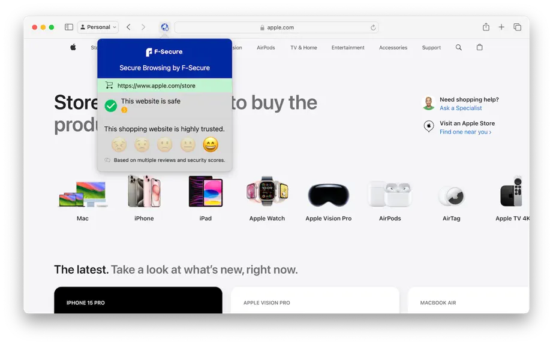Viewport: 553px width, 345px height.
Task: Open AirPods in the navigation menu
Action: point(266,47)
